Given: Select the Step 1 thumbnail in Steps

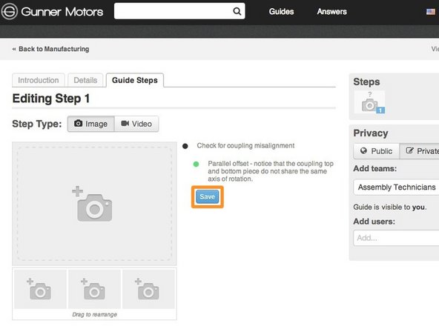Looking at the screenshot, I should (369, 102).
